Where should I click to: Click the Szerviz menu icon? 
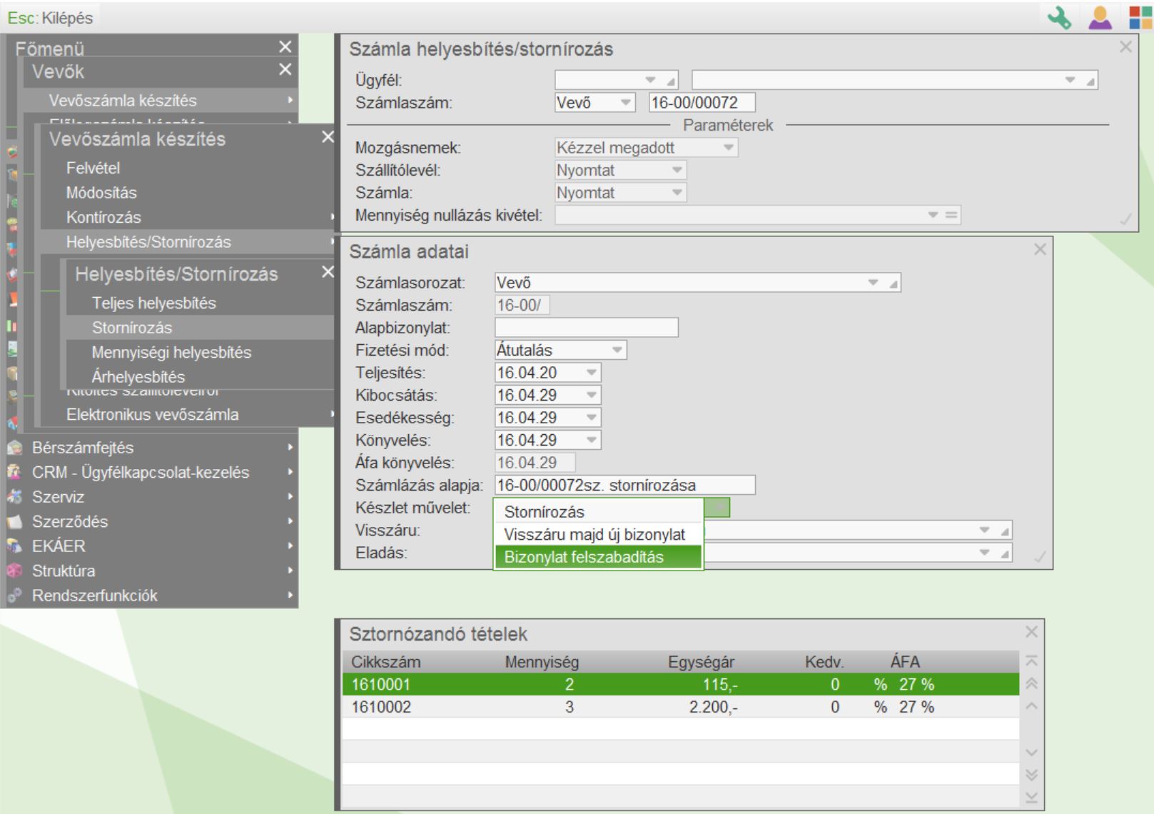coord(14,497)
